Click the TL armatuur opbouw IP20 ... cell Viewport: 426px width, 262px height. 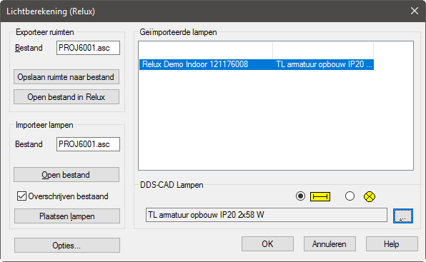(x=324, y=64)
